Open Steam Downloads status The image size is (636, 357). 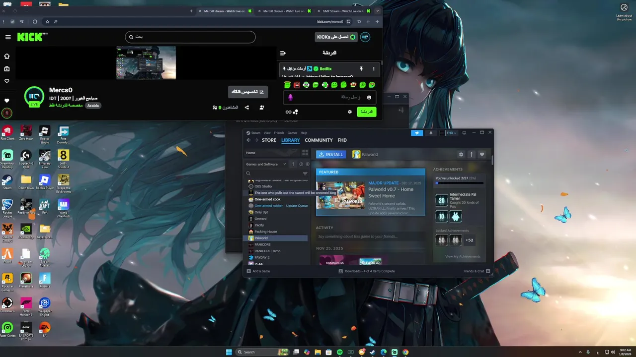(x=367, y=271)
